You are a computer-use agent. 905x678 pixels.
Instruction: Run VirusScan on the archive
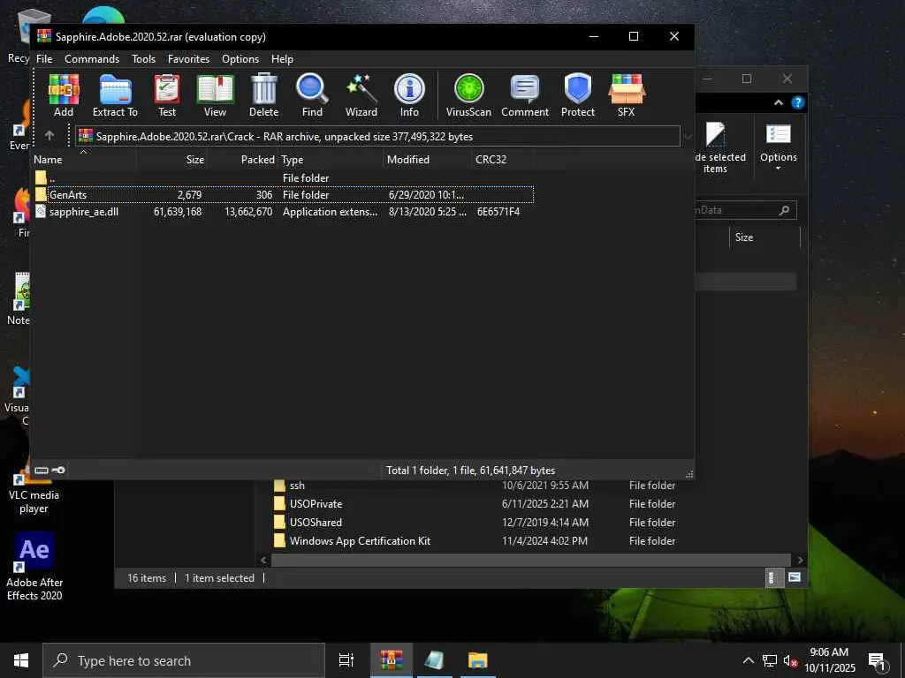pos(468,95)
